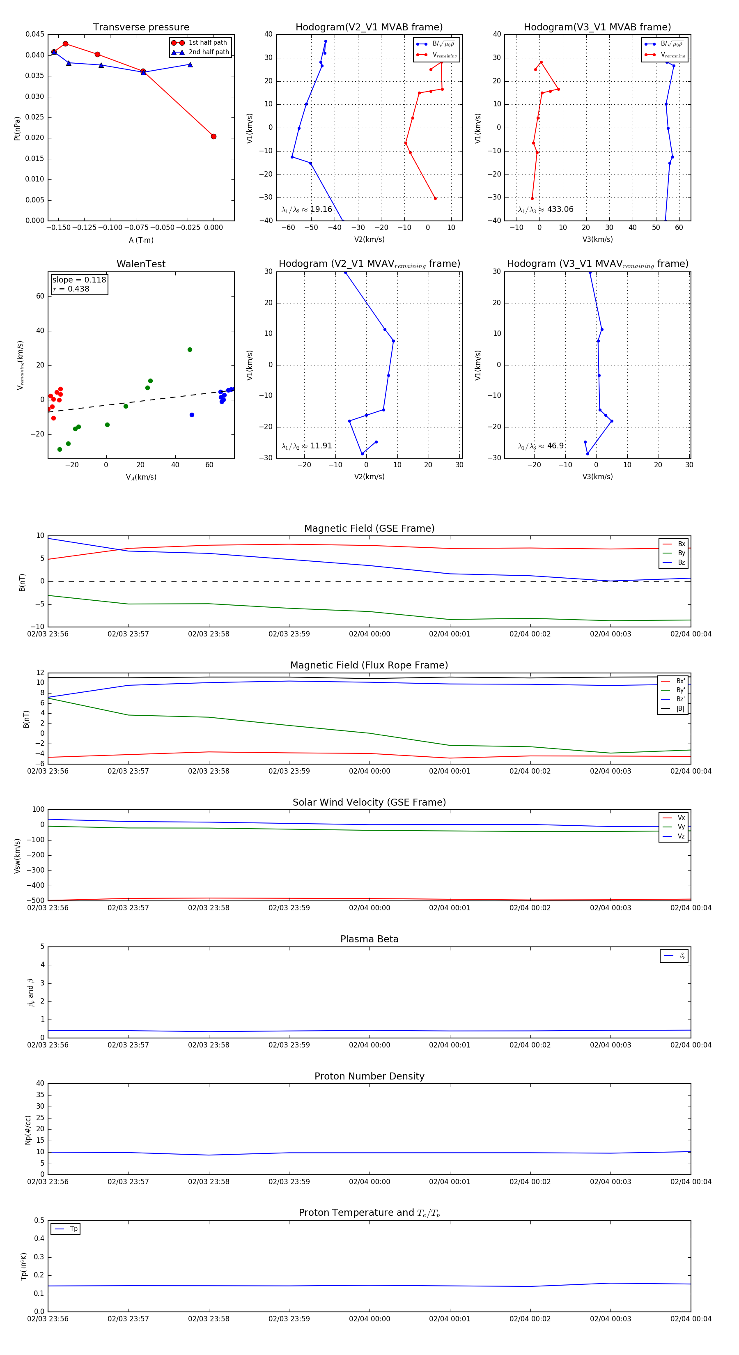The width and height of the screenshot is (739, 1355).
Task: Click the "-500" y-tick of Solar Wind Velocity plot
Action: (35, 900)
